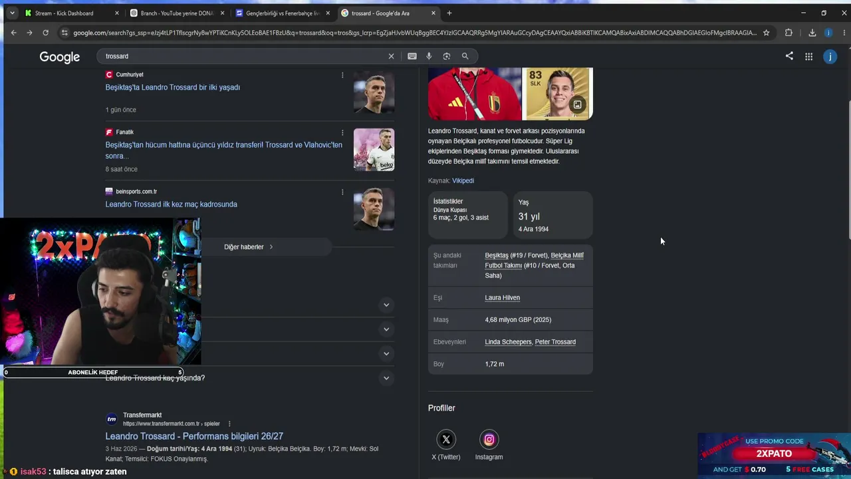Select the height value "1,72 m"

[x=495, y=364]
